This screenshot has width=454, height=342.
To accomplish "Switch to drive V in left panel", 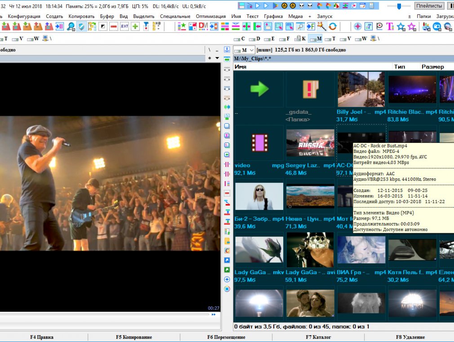I will [18, 39].
